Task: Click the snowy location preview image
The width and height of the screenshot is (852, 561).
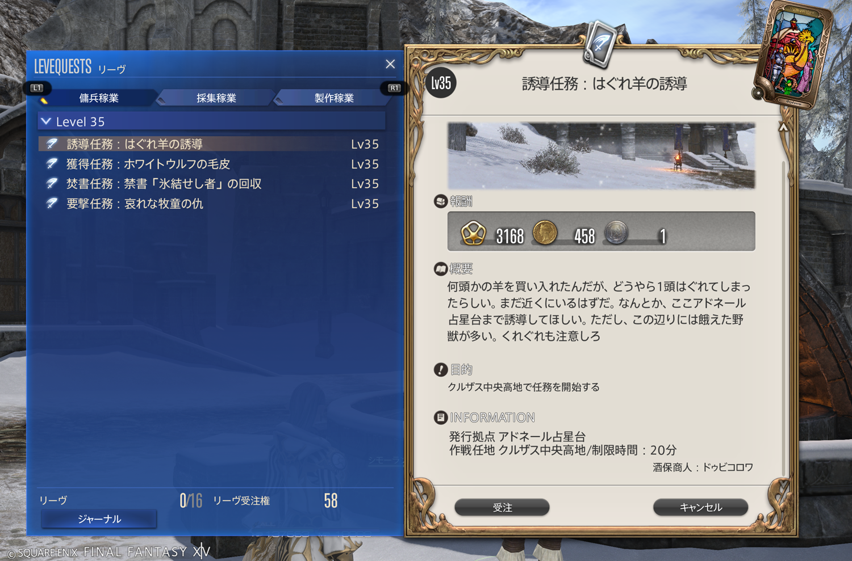Action: pos(601,155)
